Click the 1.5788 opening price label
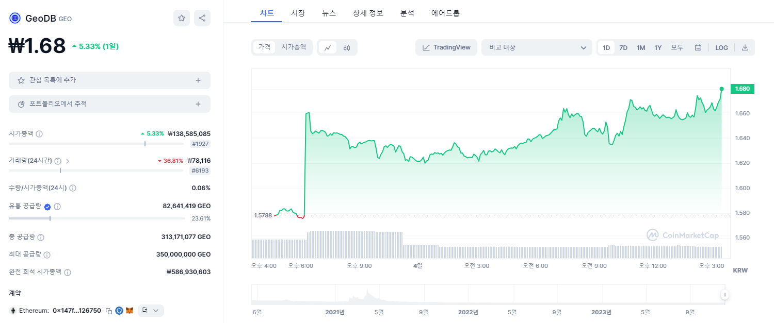Viewport: 774px width, 323px height. coord(263,215)
